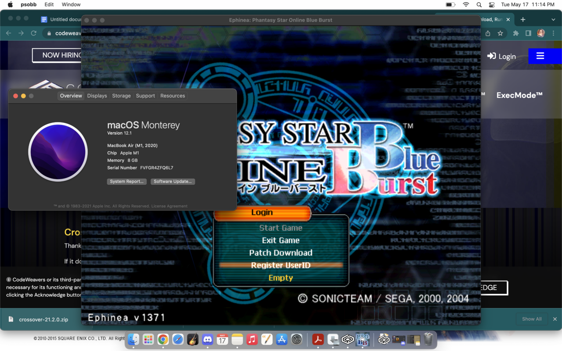
Task: Select Login in the game menu
Action: tap(262, 213)
